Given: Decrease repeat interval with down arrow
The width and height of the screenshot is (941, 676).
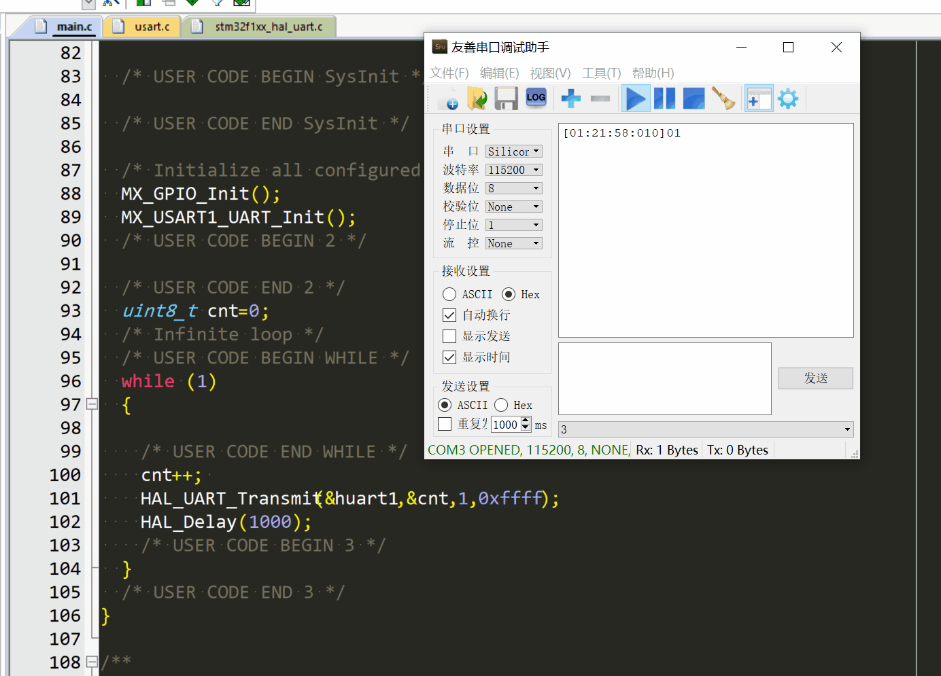Looking at the screenshot, I should 525,428.
